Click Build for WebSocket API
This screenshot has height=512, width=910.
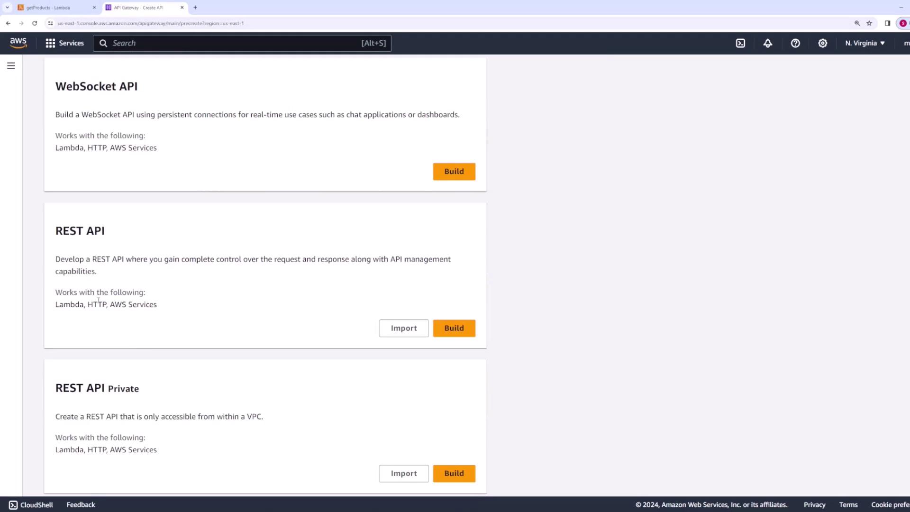click(454, 172)
